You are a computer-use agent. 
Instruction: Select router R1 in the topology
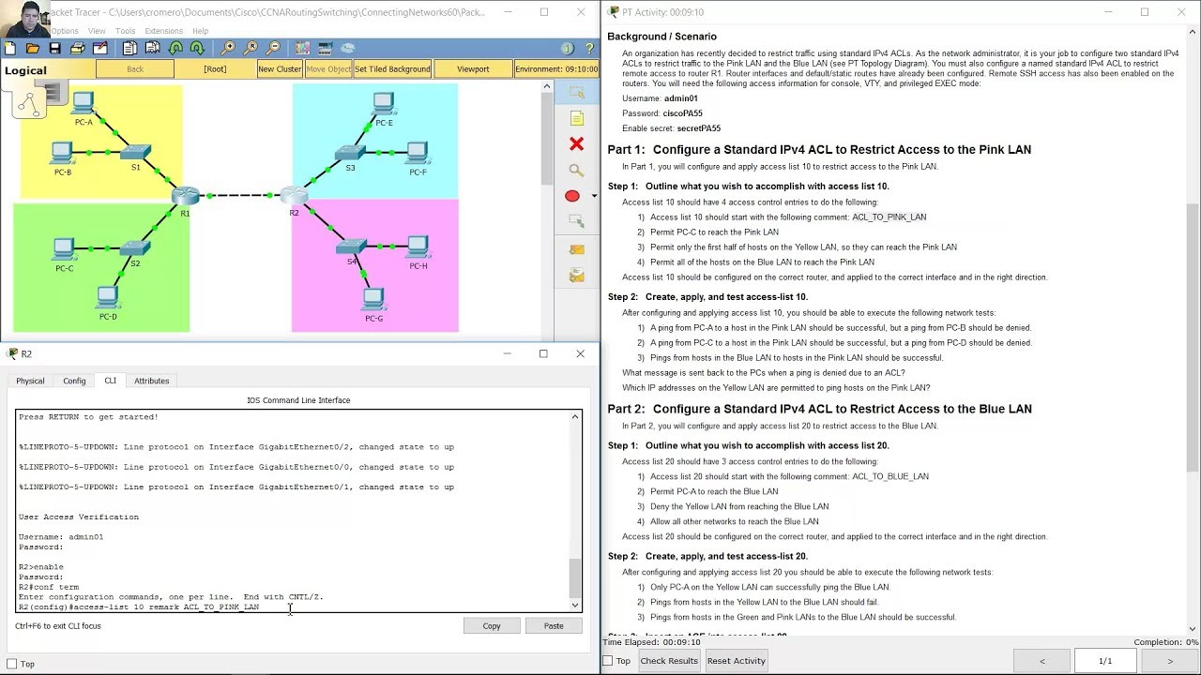(185, 195)
